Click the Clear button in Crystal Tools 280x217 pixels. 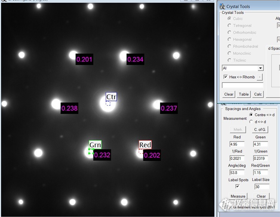(x=229, y=94)
